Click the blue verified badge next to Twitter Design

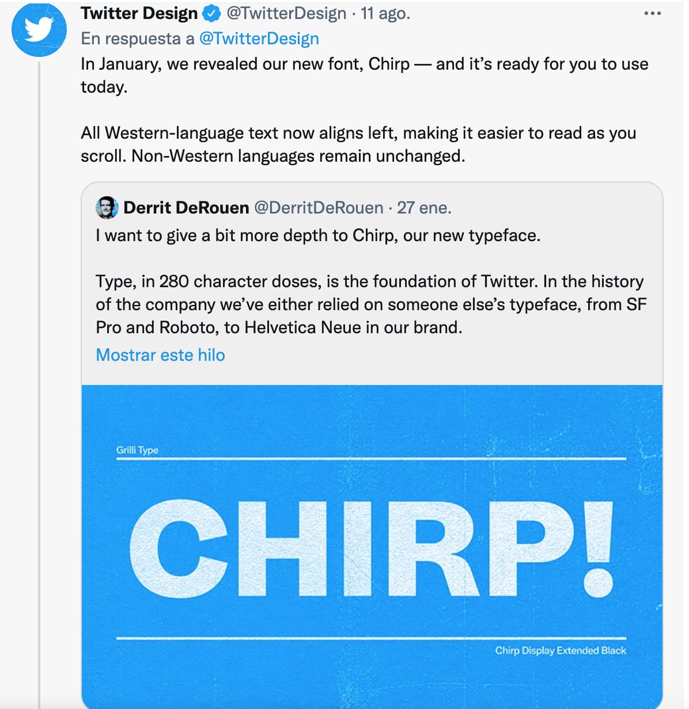tap(211, 13)
